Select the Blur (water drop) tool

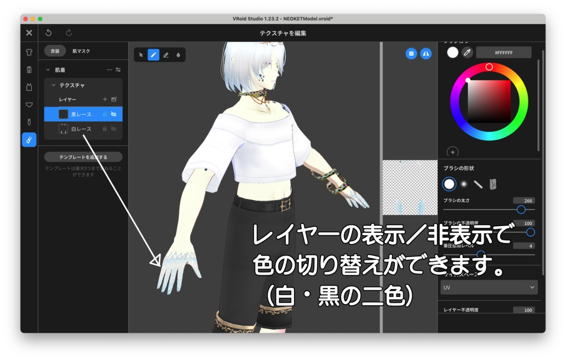coord(178,55)
